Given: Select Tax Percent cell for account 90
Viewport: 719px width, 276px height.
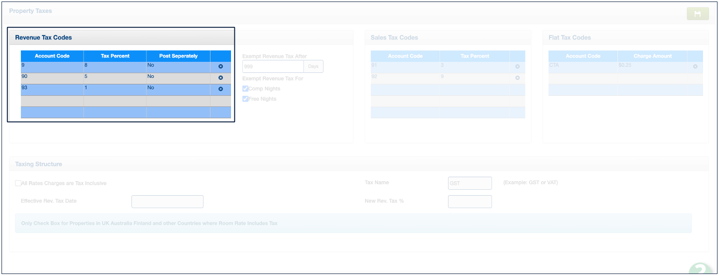Looking at the screenshot, I should coord(114,78).
